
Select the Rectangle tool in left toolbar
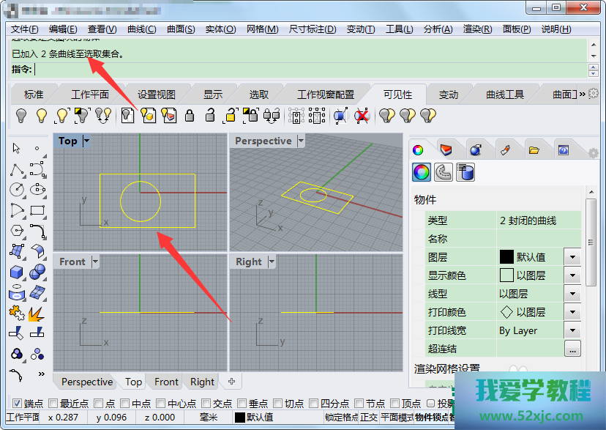click(37, 210)
